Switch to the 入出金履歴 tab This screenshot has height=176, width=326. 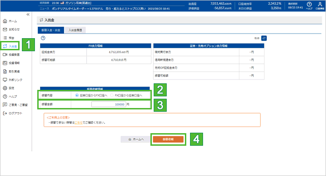click(x=75, y=30)
